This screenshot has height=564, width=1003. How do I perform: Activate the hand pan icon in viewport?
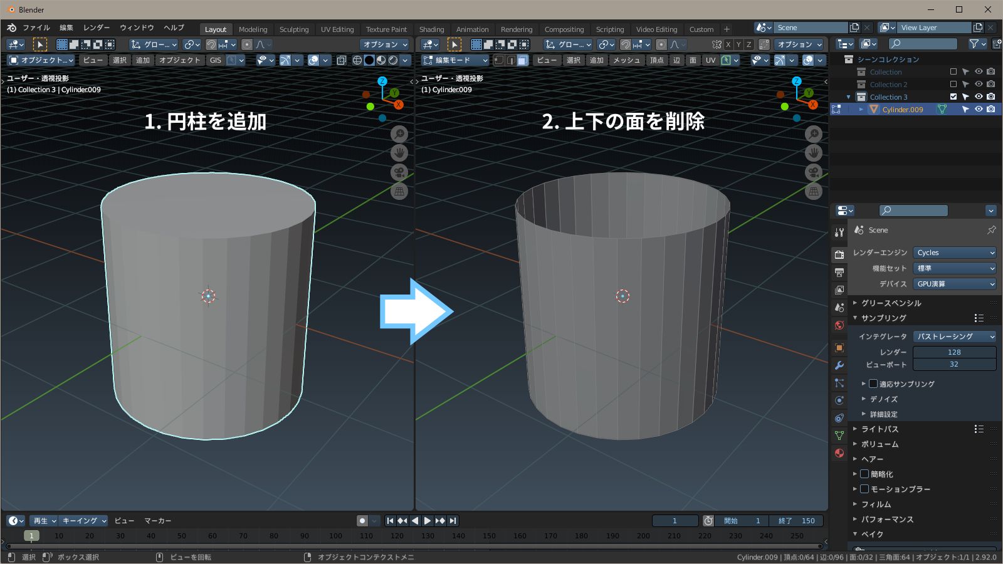click(x=399, y=152)
